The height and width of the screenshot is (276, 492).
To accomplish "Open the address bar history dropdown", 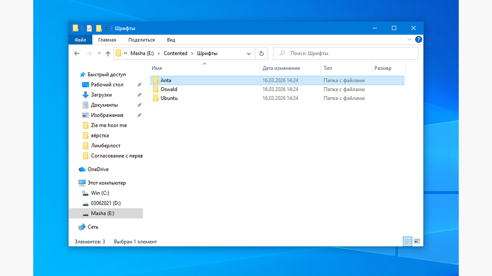I will point(249,53).
